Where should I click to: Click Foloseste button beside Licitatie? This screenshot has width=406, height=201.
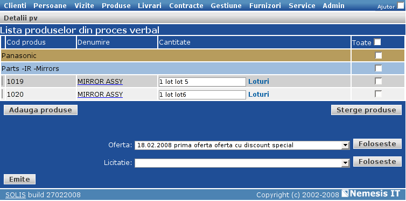[377, 162]
